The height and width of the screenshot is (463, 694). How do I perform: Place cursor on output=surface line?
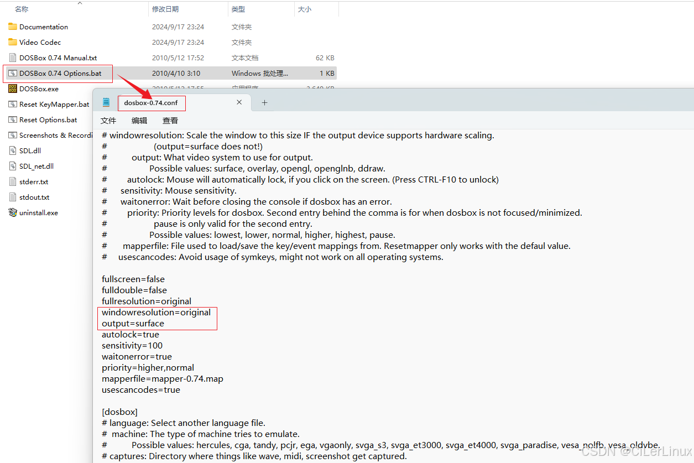point(133,323)
